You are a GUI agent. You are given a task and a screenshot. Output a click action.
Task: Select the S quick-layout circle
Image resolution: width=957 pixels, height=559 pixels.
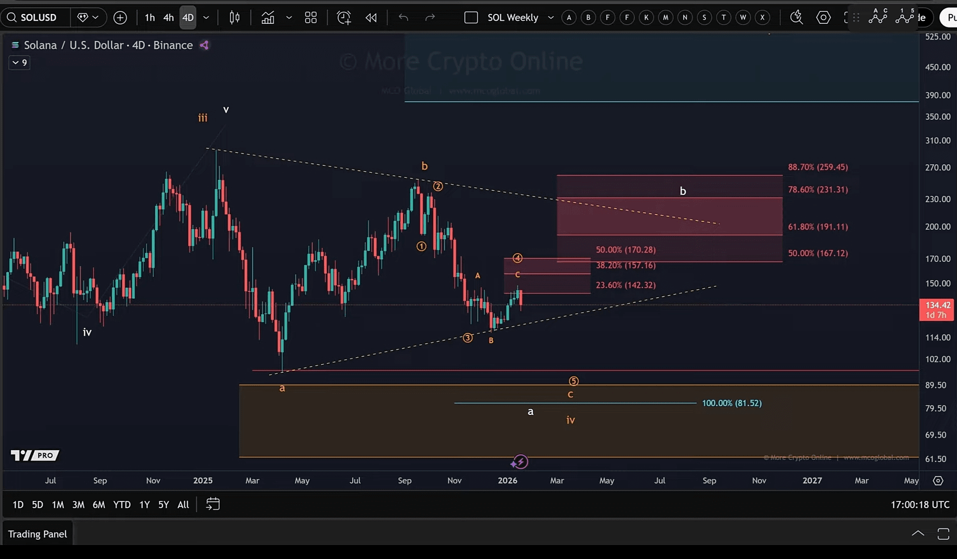704,18
